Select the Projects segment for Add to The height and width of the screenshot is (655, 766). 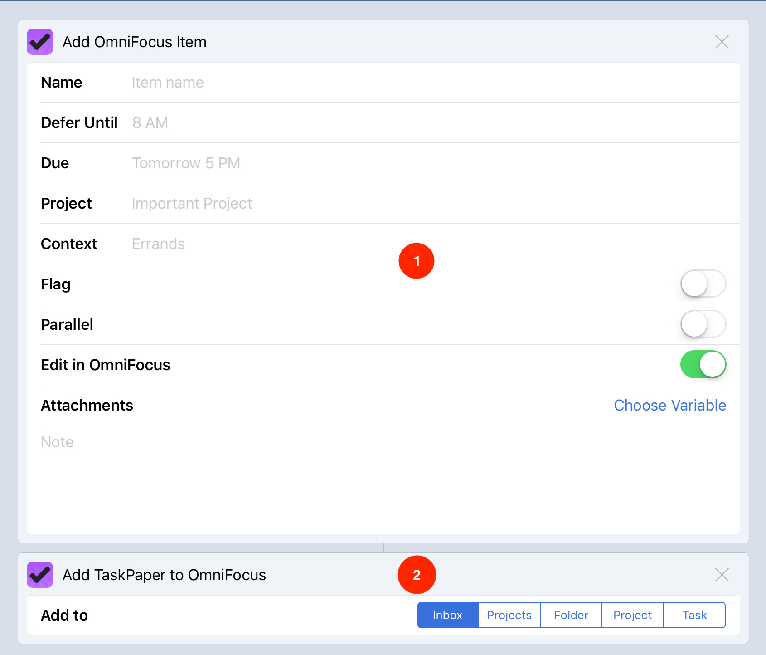click(x=509, y=615)
